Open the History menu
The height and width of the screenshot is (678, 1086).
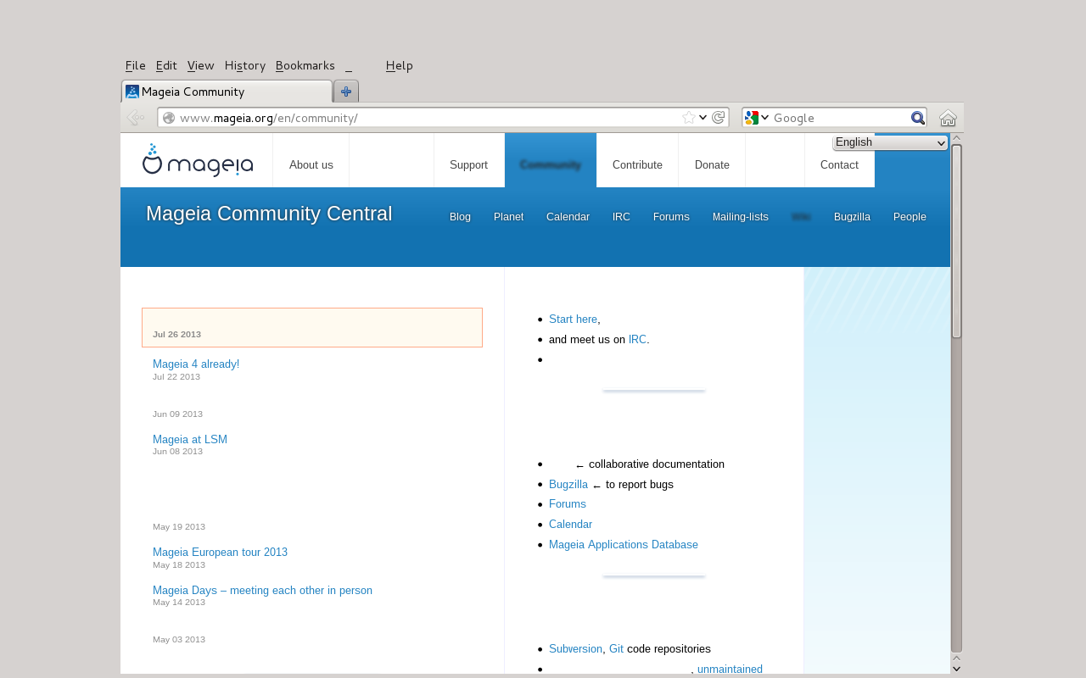(x=245, y=66)
